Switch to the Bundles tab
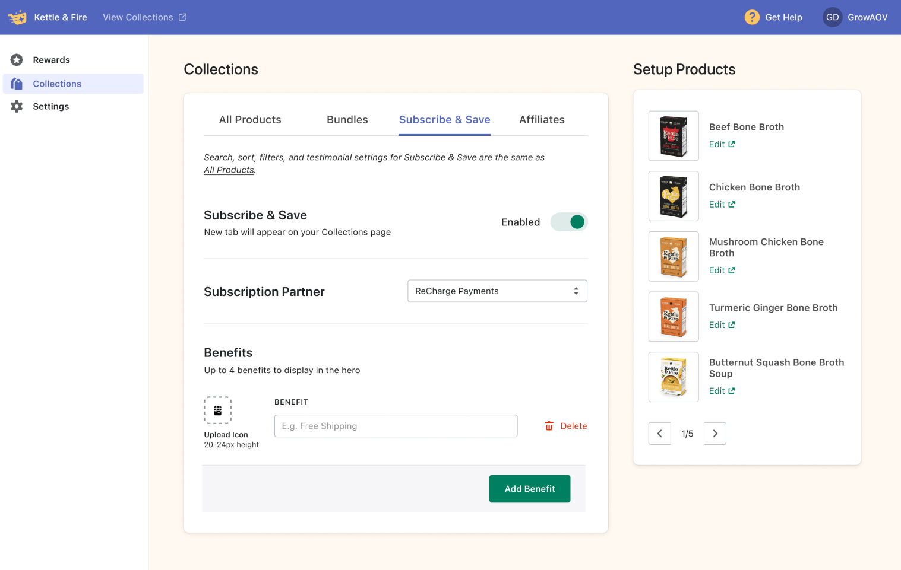The height and width of the screenshot is (570, 901). 347,120
